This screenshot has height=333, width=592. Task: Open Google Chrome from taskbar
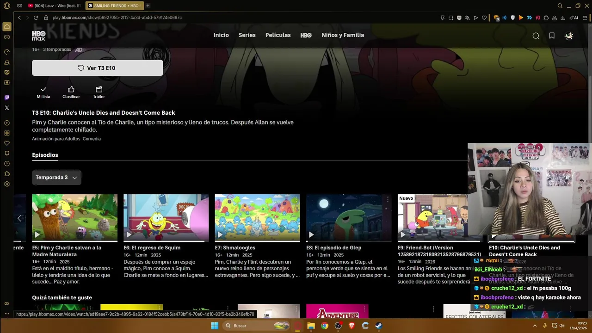click(325, 326)
